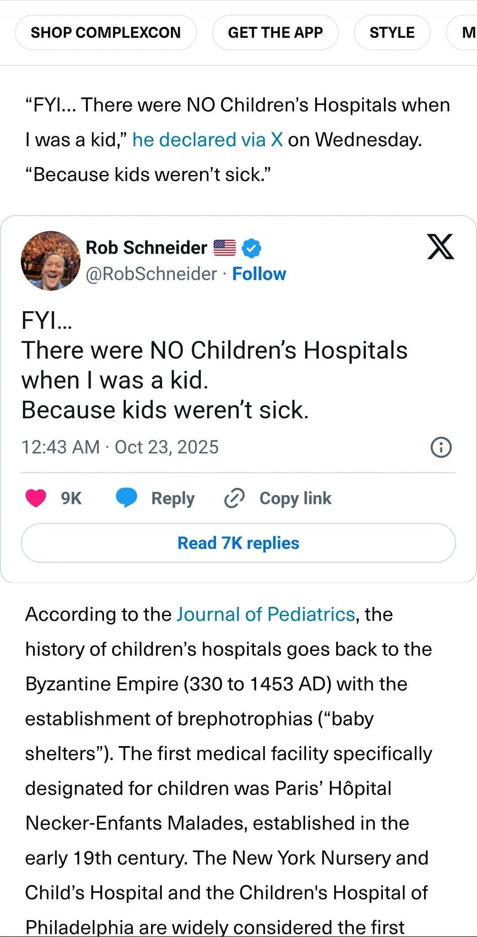Click the Follow link beside @RobSchneider
477x937 pixels.
(x=259, y=274)
